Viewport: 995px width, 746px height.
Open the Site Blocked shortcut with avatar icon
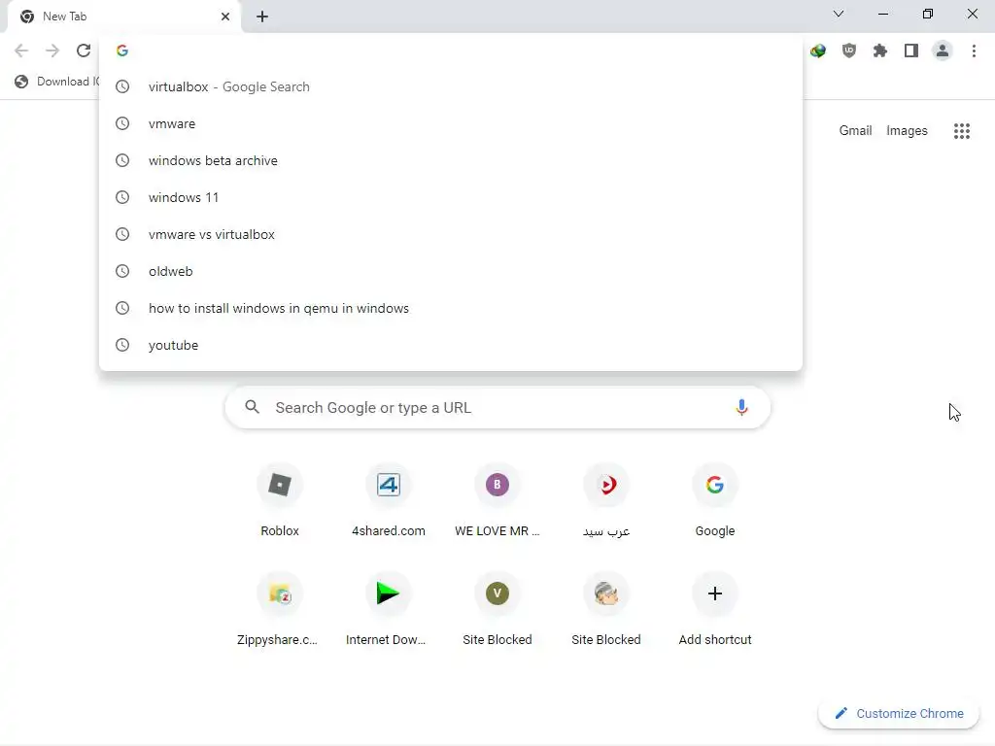coord(606,610)
